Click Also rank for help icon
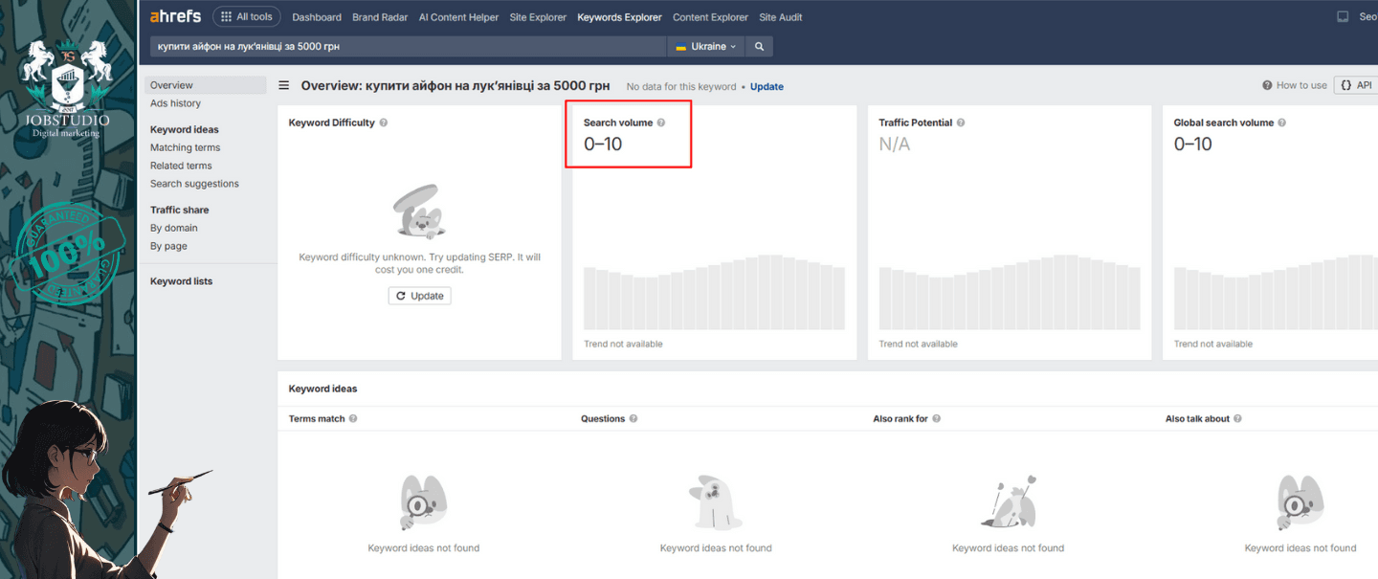The height and width of the screenshot is (579, 1378). pos(937,419)
